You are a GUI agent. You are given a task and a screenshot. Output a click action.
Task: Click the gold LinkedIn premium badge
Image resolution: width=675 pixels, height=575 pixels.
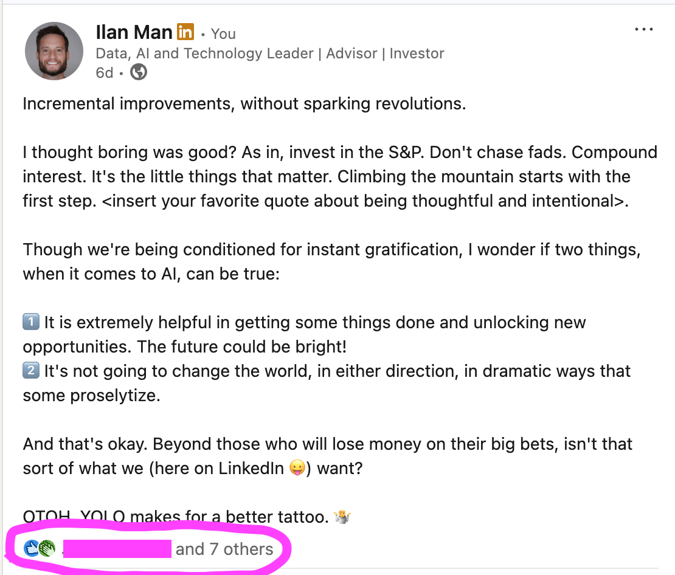pos(185,32)
